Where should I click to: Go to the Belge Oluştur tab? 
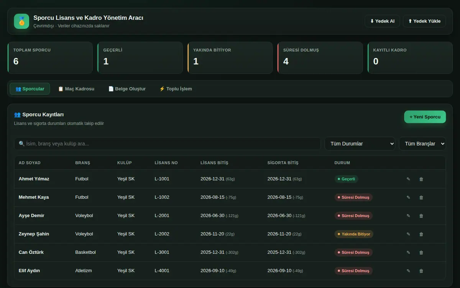[127, 89]
